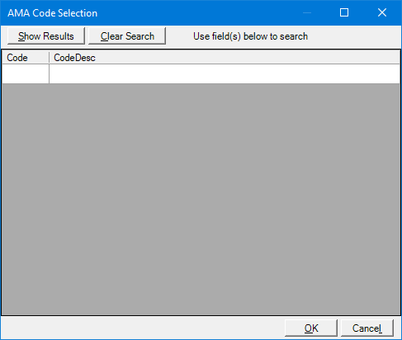
Task: Click the greyed-out minimize icon
Action: 307,12
